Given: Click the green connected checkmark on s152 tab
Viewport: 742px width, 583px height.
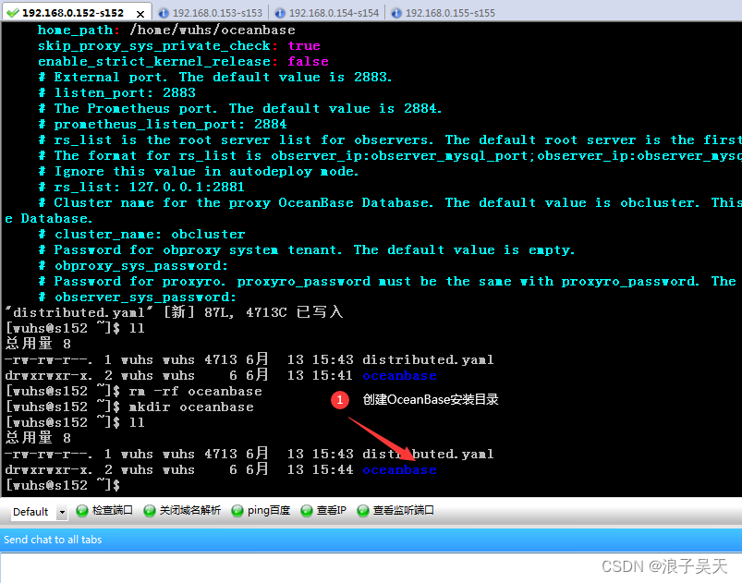Looking at the screenshot, I should pyautogui.click(x=13, y=13).
